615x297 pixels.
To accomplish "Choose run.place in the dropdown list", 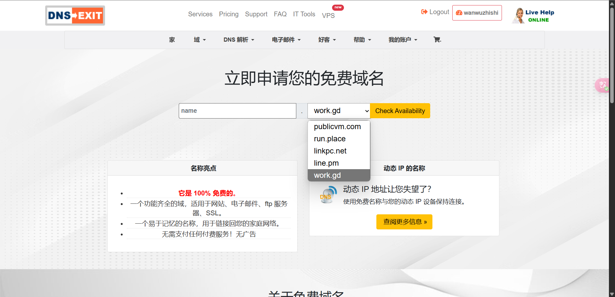I will (x=330, y=139).
